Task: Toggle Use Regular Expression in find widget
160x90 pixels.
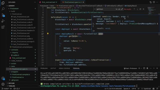Action: 122,9
